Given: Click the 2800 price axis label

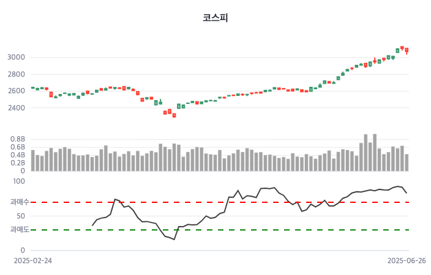Looking at the screenshot, I should coord(15,75).
